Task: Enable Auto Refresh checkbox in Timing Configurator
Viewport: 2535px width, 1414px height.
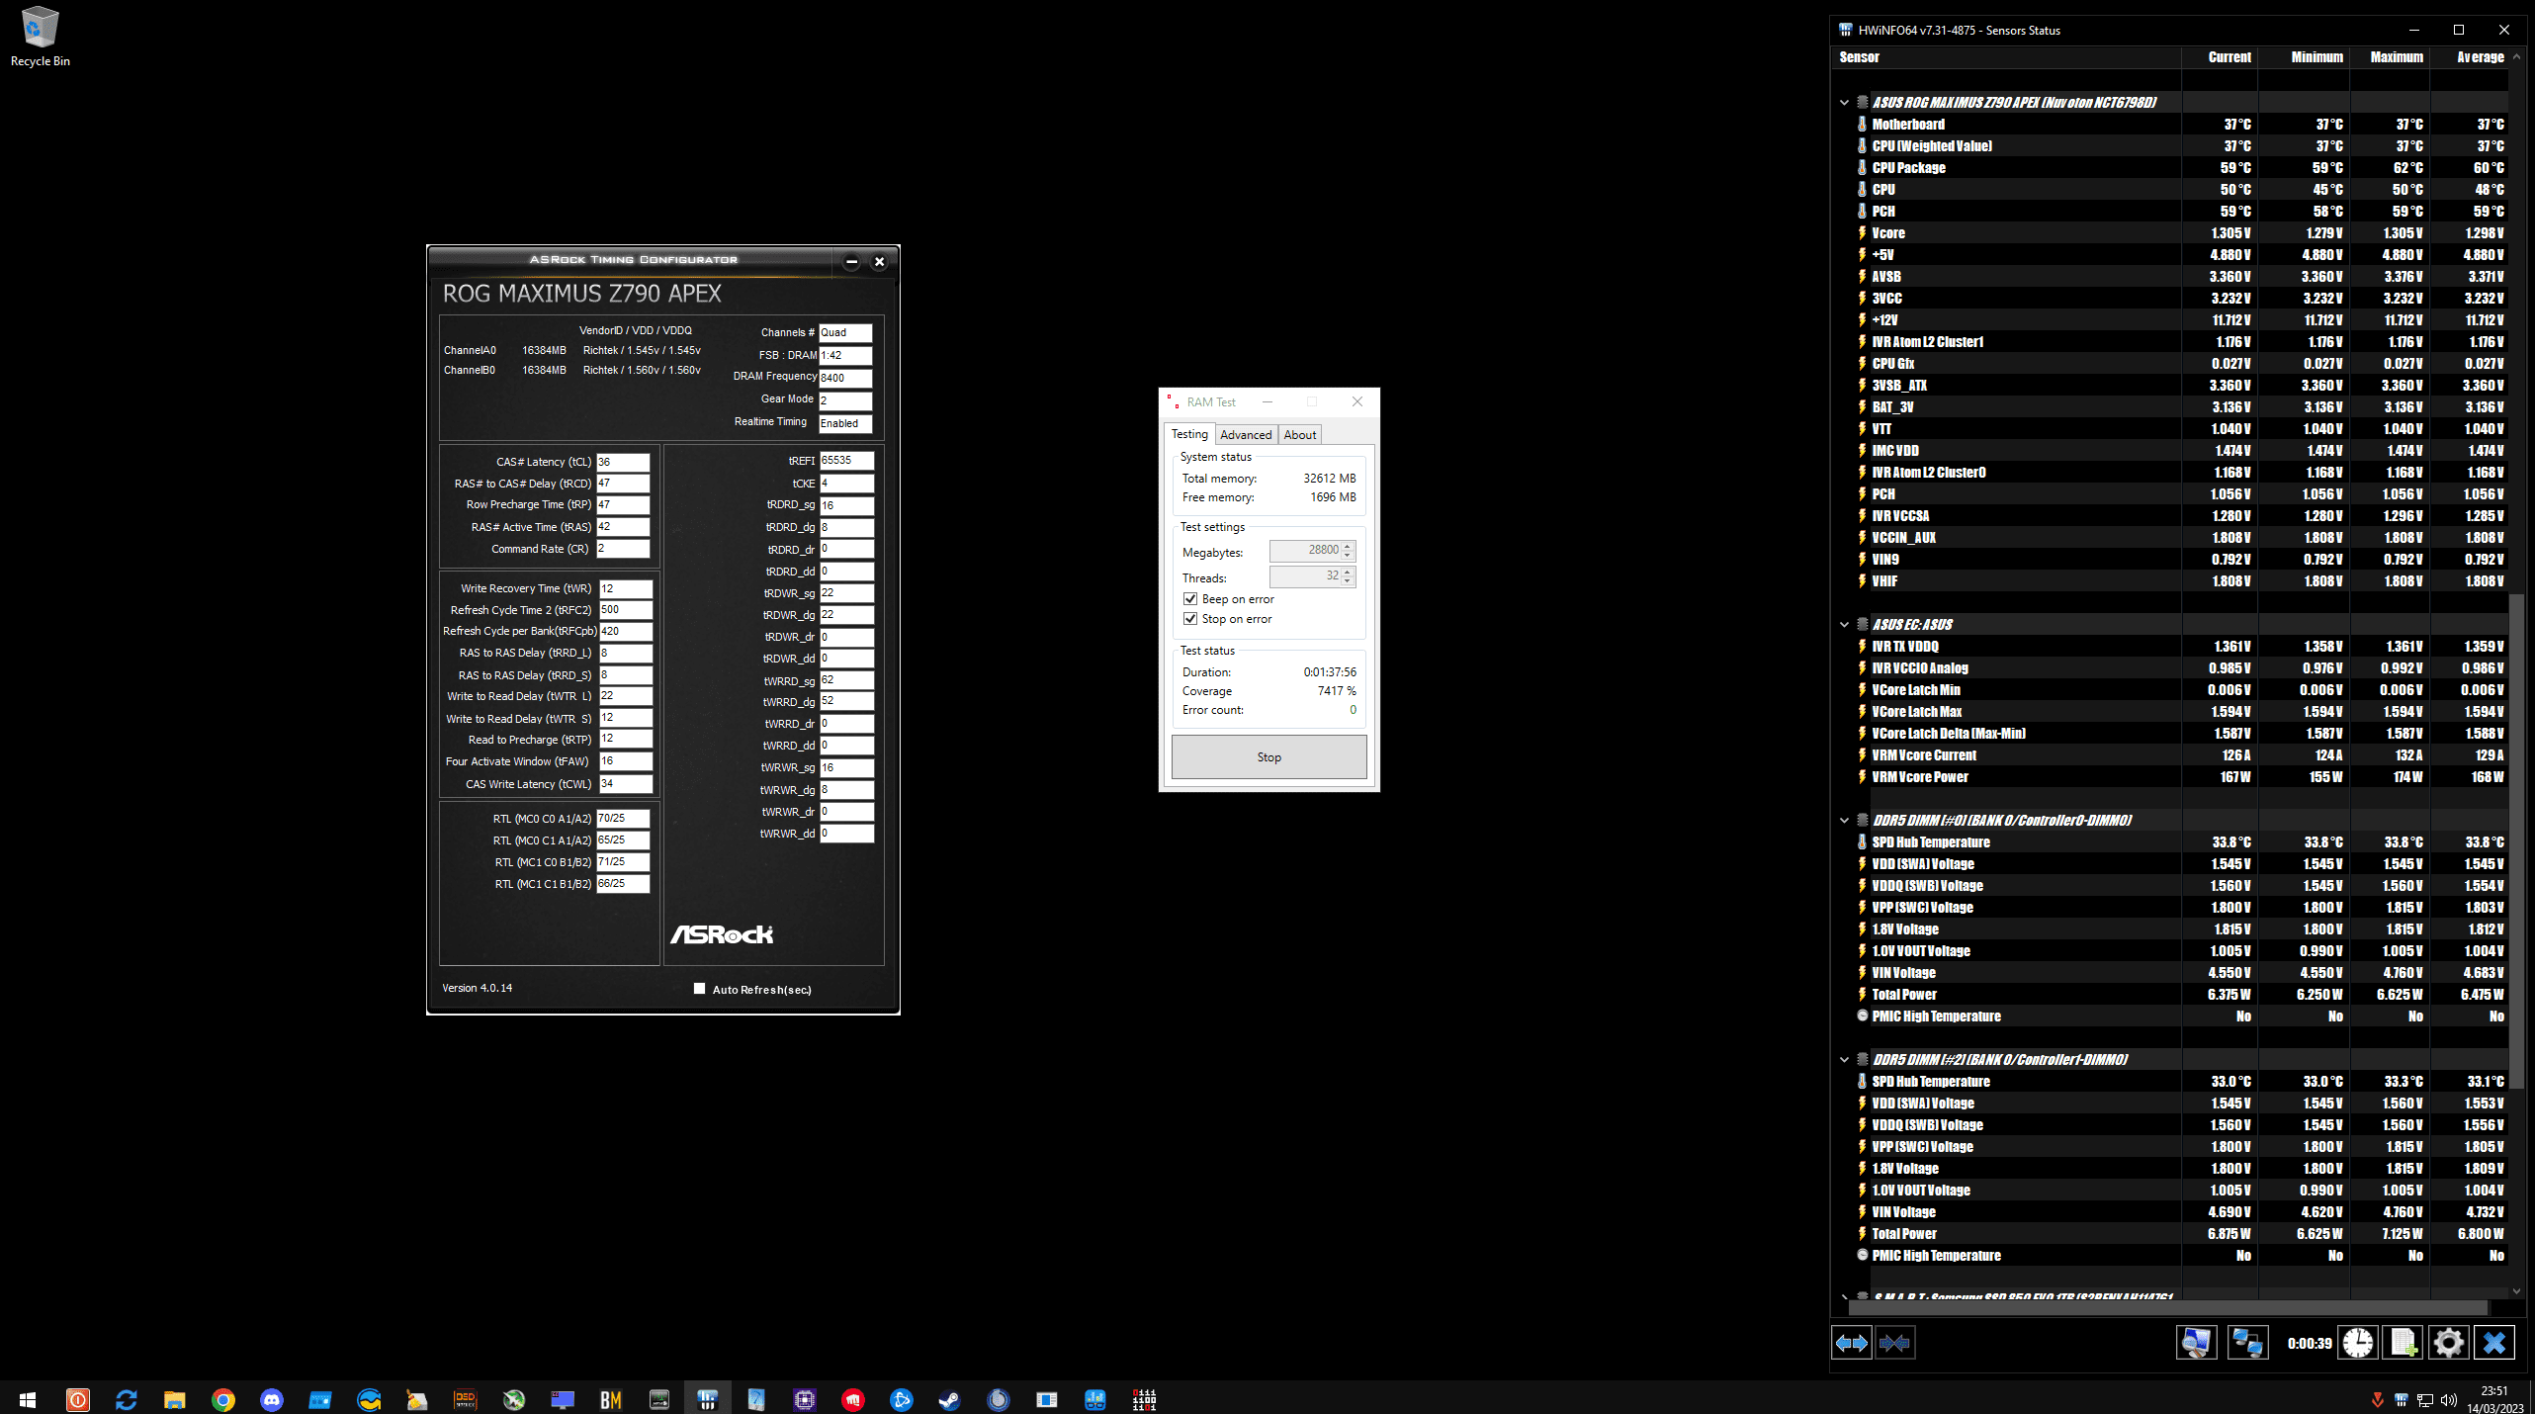Action: point(700,989)
